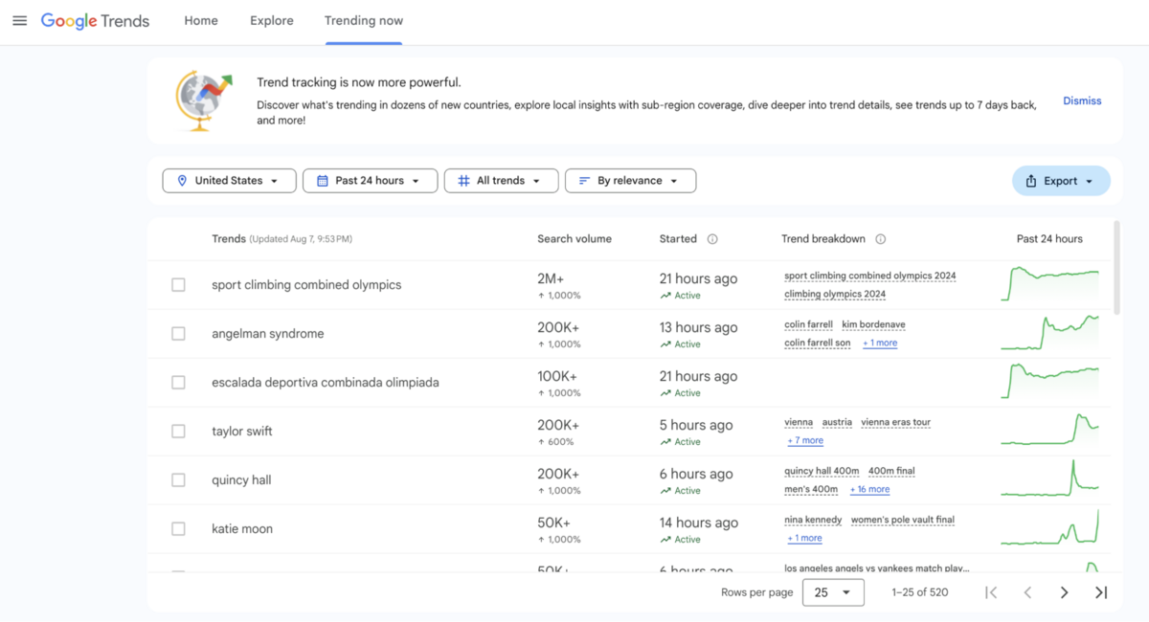Viewport: 1149px width, 622px height.
Task: Click the austria breakdown term
Action: pyautogui.click(x=837, y=422)
